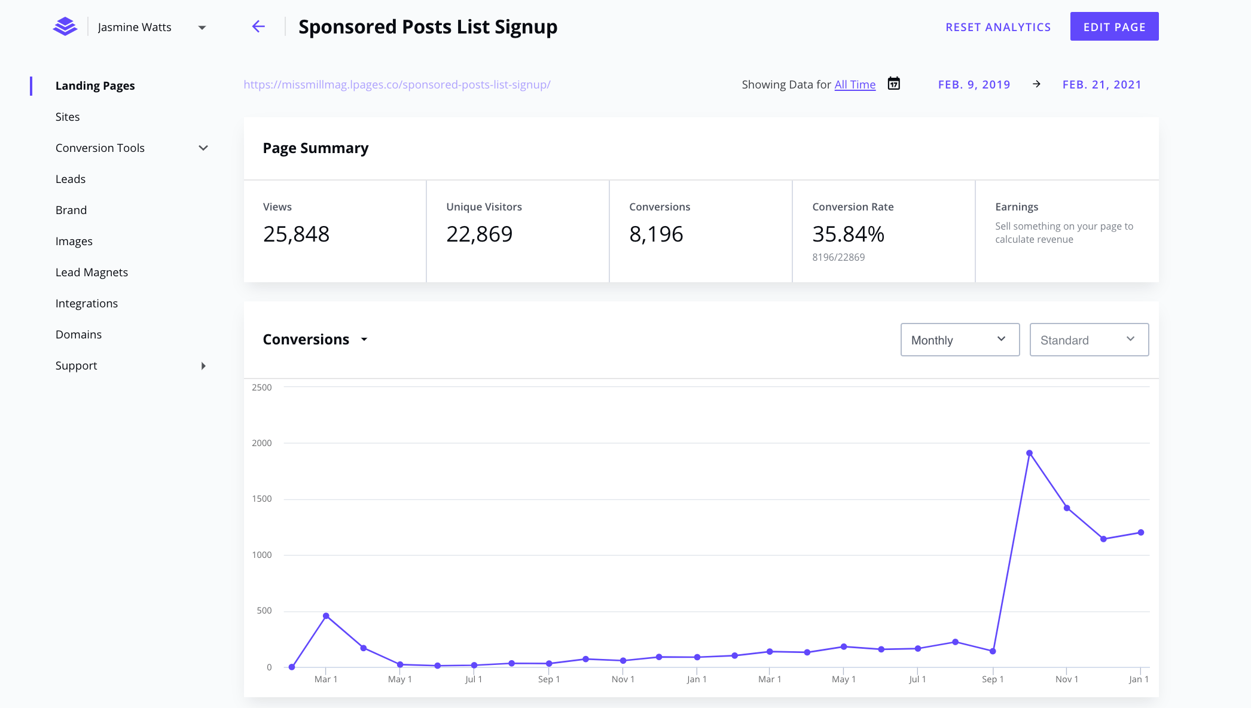Click the EDIT PAGE button
This screenshot has width=1251, height=708.
(x=1115, y=27)
